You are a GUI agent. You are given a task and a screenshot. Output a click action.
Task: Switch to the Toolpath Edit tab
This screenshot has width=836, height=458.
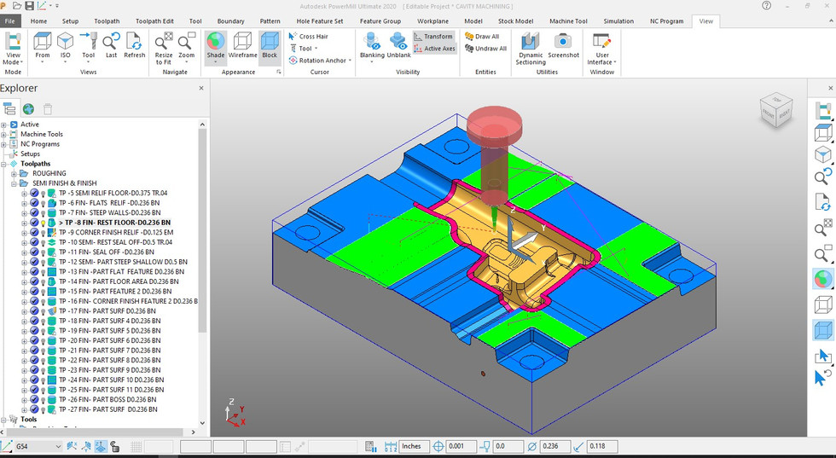(x=154, y=21)
